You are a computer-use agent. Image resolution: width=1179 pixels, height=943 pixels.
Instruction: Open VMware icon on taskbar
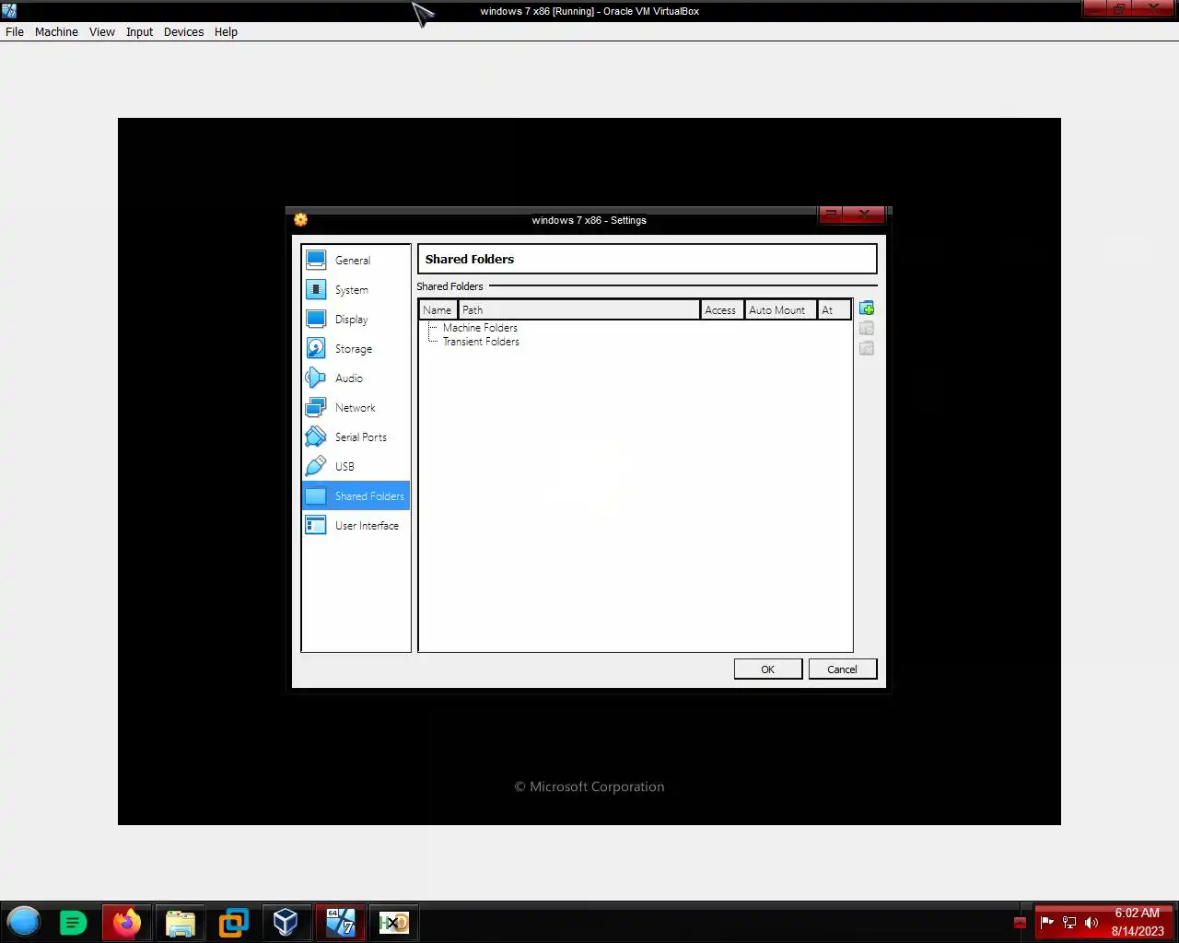click(233, 922)
